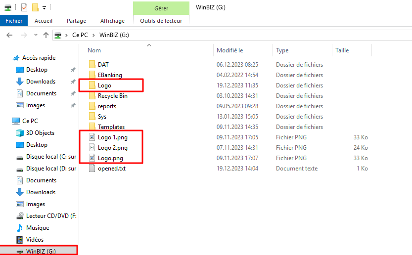Click the drive icon in the title bar

click(8, 8)
